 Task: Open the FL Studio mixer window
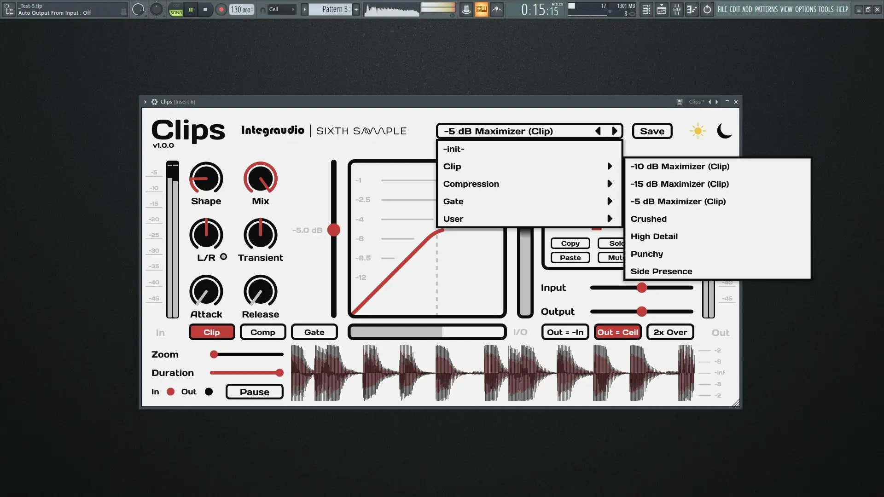point(676,9)
